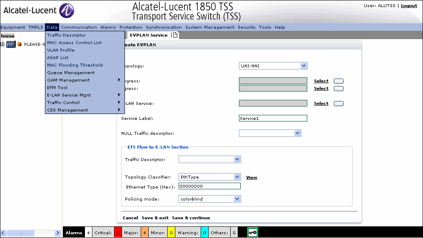Click the right scroll arrow in navigation pane

[x=57, y=233]
